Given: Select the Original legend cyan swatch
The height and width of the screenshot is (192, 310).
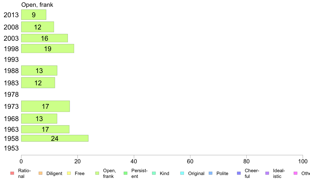Looking at the screenshot, I should [x=182, y=173].
